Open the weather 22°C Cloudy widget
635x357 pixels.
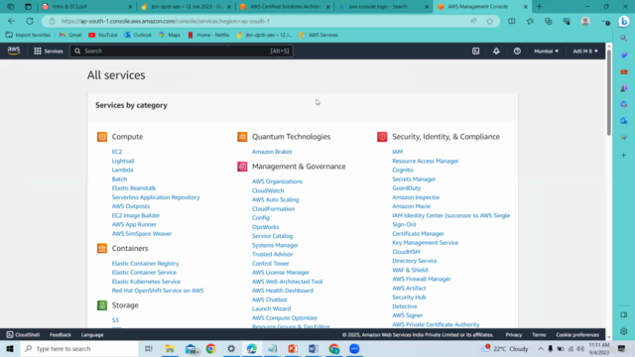pos(505,349)
